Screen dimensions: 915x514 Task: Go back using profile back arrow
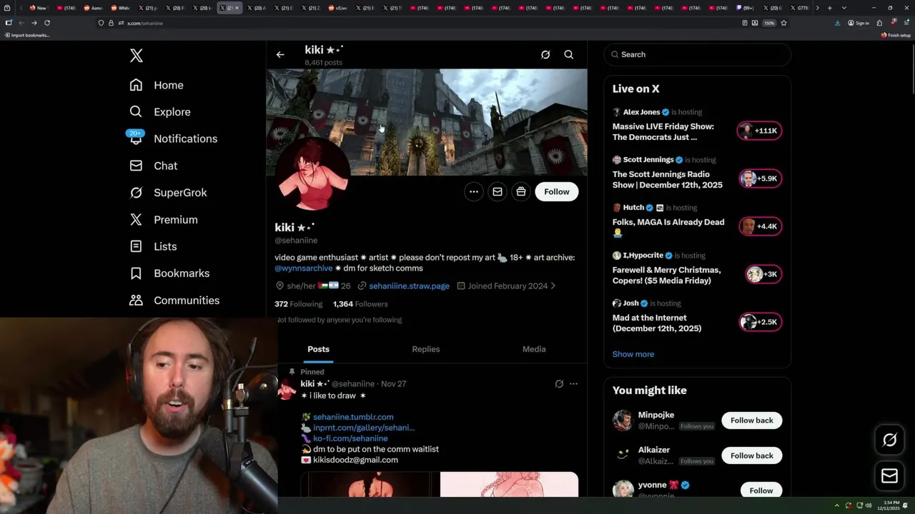[280, 54]
